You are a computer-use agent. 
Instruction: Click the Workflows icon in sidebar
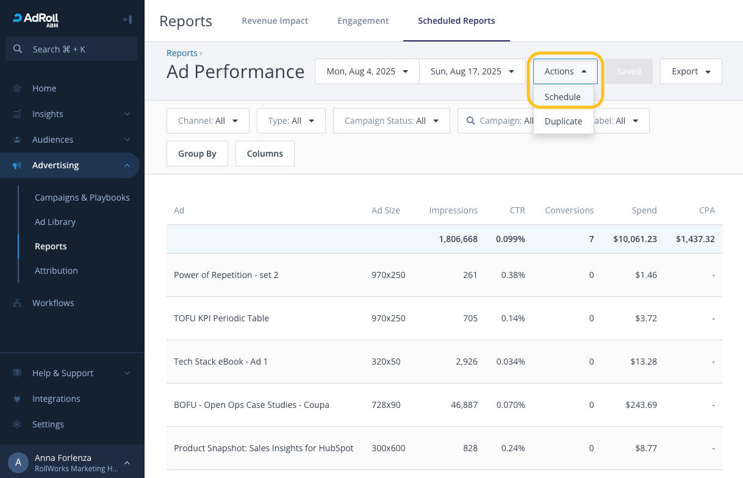point(18,303)
